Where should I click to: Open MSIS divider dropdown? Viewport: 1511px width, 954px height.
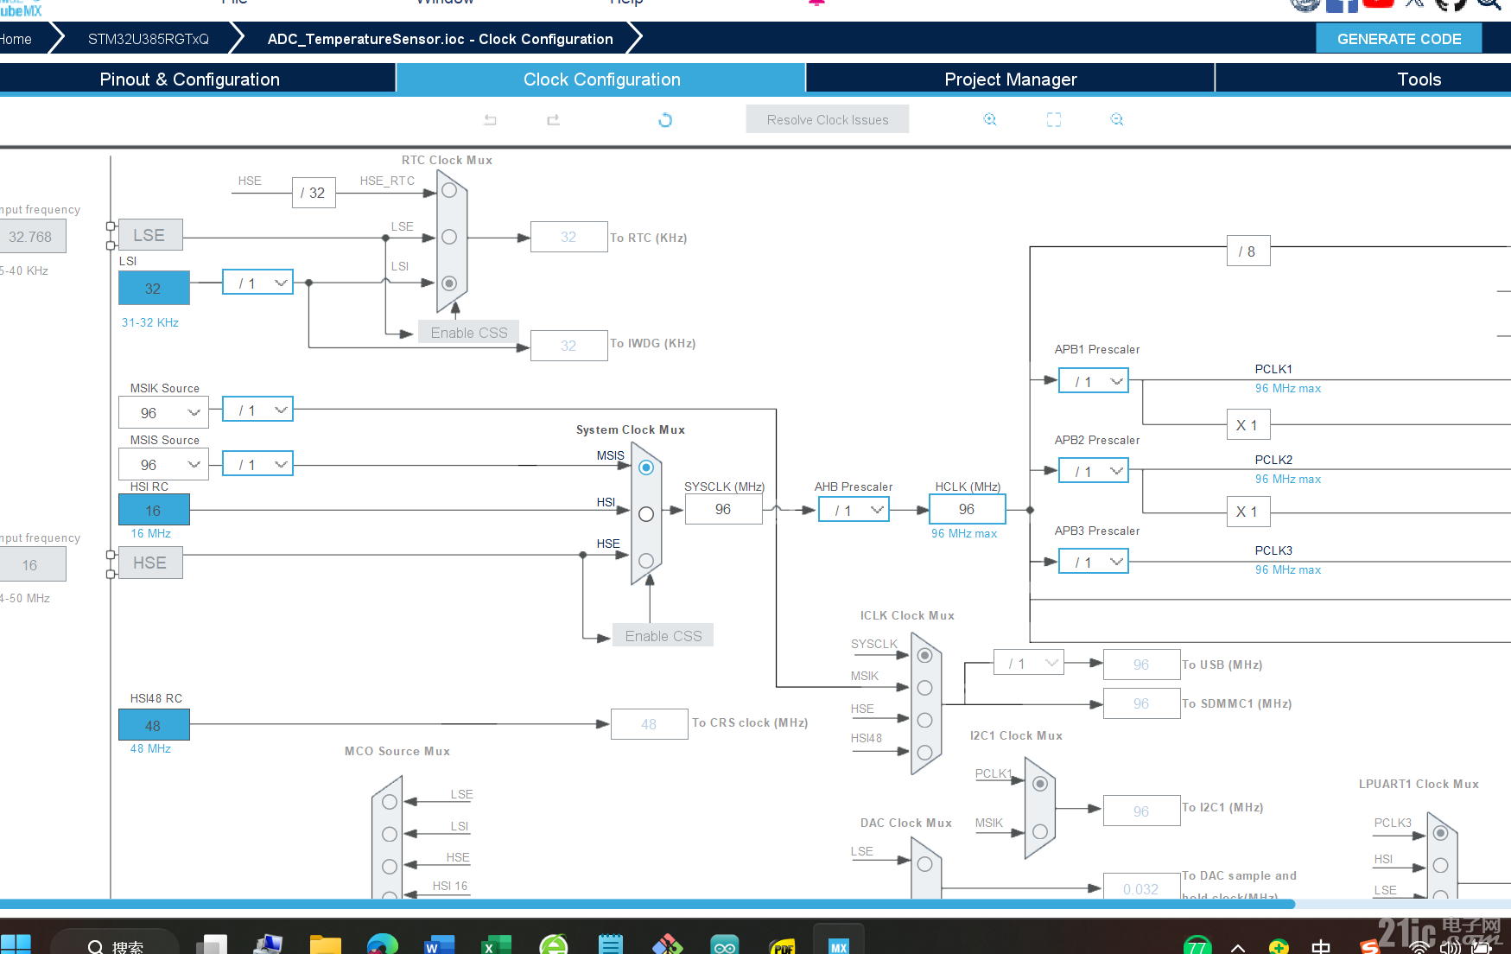[x=258, y=464]
